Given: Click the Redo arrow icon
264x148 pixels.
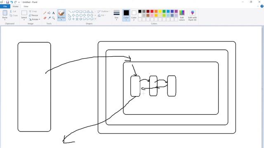Looking at the screenshot, I should (16, 2).
